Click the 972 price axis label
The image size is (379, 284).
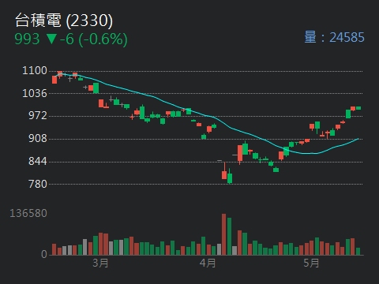[38, 115]
